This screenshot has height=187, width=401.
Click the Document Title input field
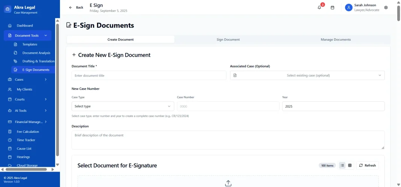[x=149, y=76]
